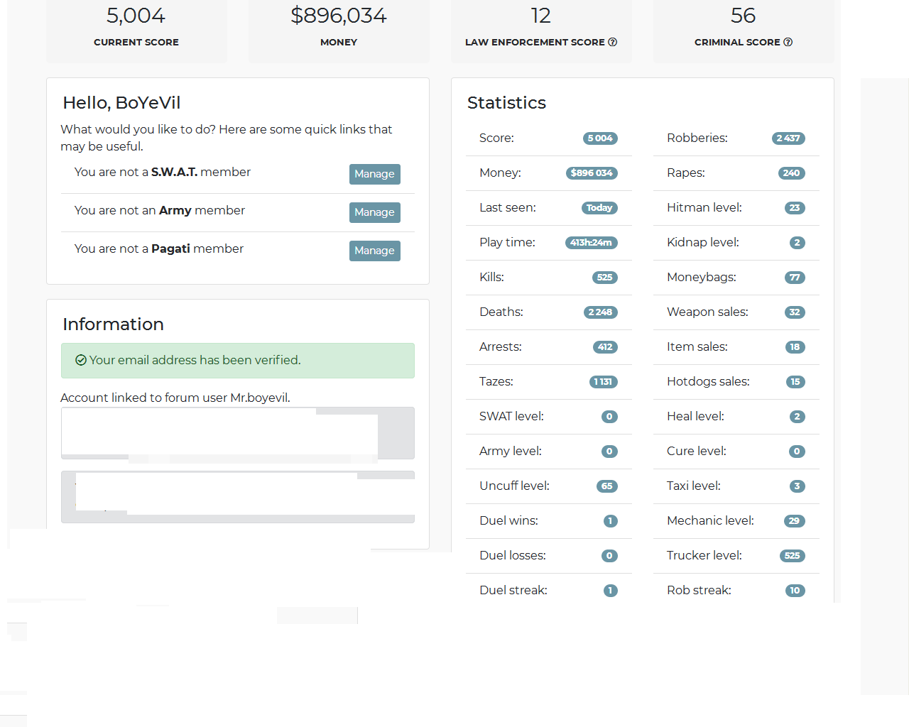Screen dimensions: 909x727
Task: Click Manage button for Pagati membership
Action: click(x=375, y=251)
